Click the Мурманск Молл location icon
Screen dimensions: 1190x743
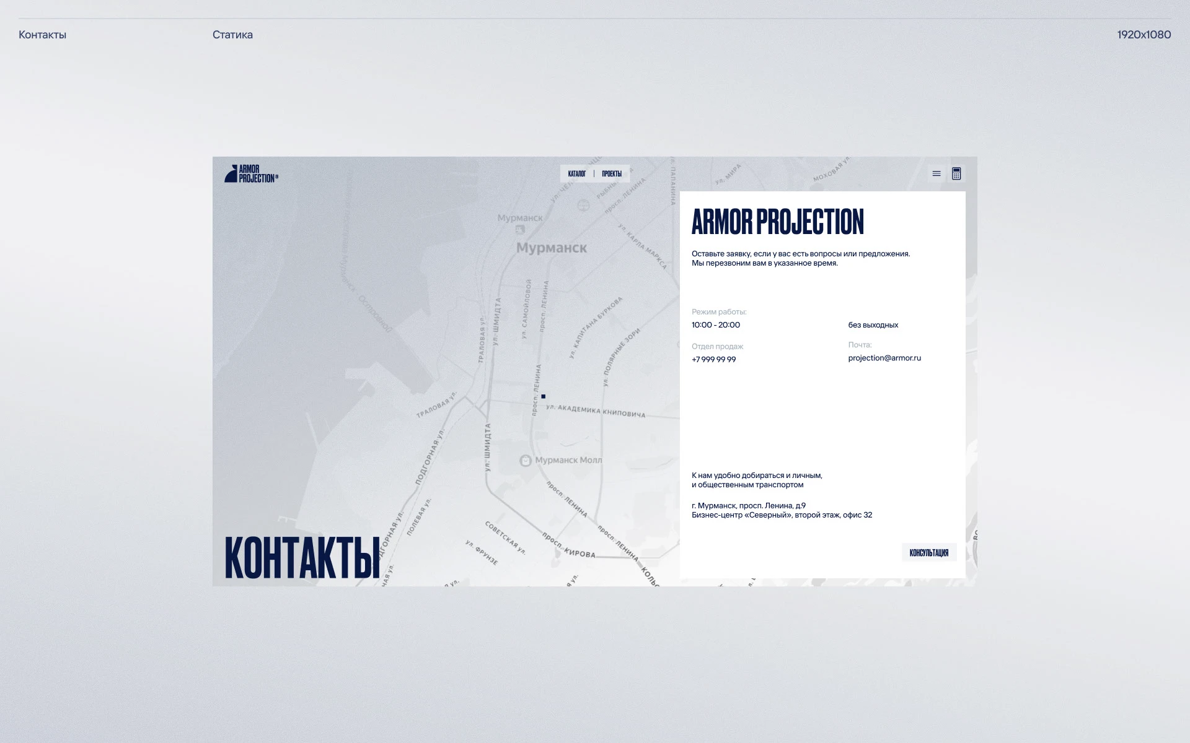(526, 459)
